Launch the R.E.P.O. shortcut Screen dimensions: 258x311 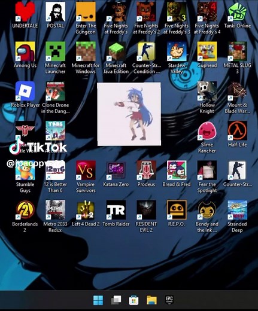tap(177, 210)
